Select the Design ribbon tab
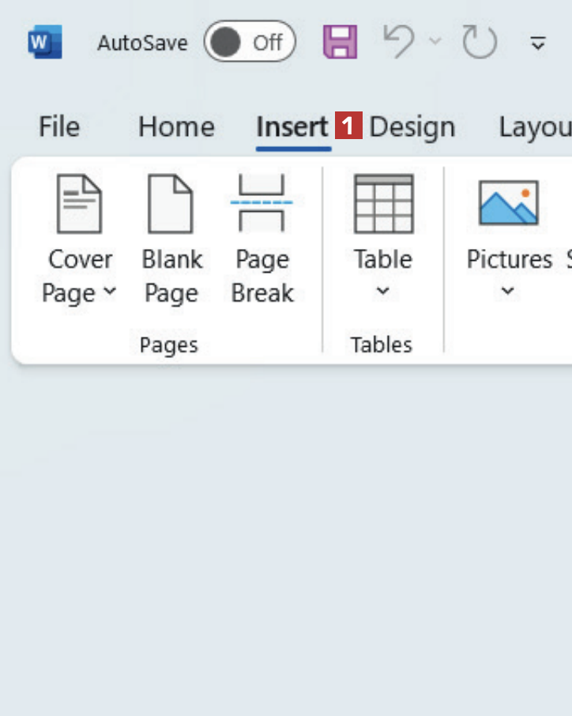The height and width of the screenshot is (716, 572). [412, 127]
